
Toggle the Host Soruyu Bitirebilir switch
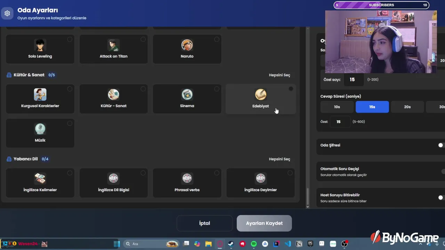click(x=441, y=198)
